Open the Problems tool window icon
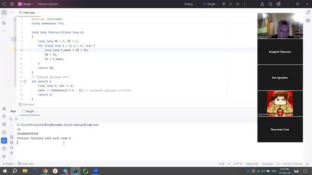312x175 pixels. [4, 149]
